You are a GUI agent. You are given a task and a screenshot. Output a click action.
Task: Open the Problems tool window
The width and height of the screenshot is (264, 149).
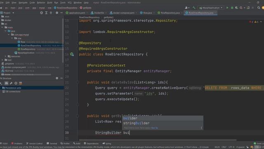point(17,144)
